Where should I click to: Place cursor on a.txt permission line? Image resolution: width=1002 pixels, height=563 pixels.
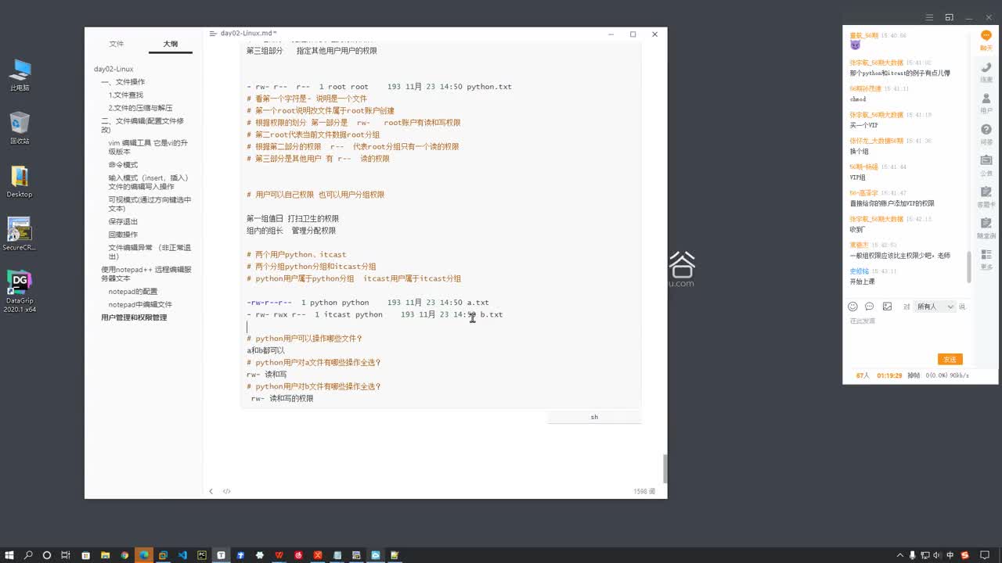[368, 303]
